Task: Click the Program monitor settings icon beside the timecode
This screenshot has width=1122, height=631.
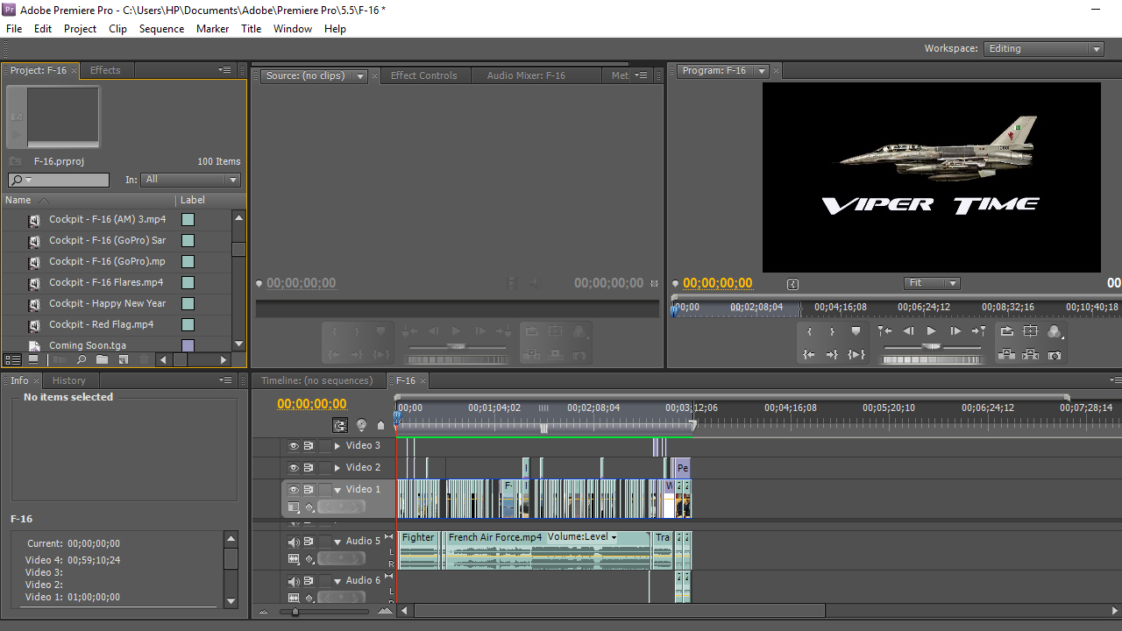Action: (792, 284)
